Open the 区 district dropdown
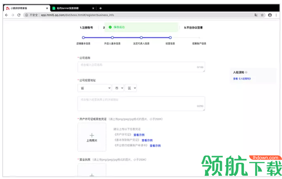The height and width of the screenshot is (179, 282). click(x=131, y=88)
